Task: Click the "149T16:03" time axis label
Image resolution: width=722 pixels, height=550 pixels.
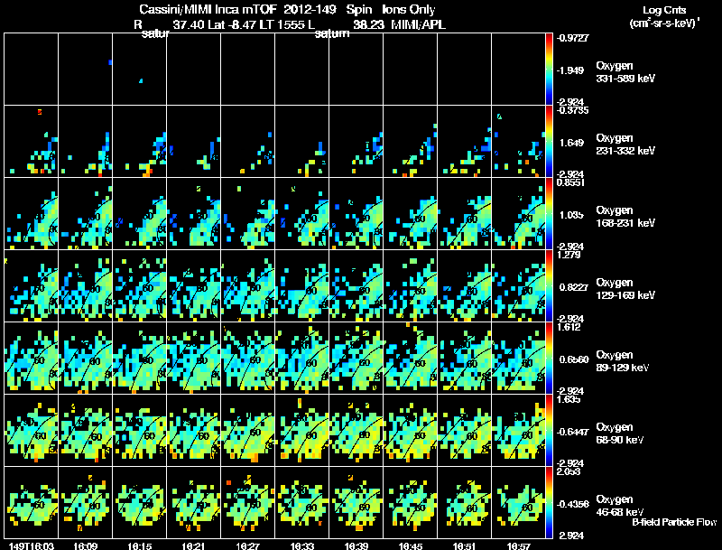Action: 32,545
